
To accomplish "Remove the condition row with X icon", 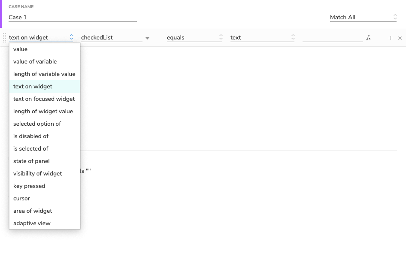I will click(x=400, y=38).
